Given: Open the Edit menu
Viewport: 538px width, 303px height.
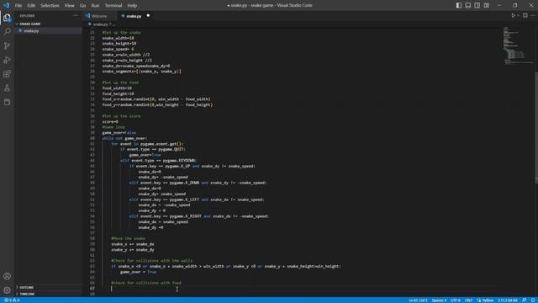Looking at the screenshot, I should click(31, 6).
